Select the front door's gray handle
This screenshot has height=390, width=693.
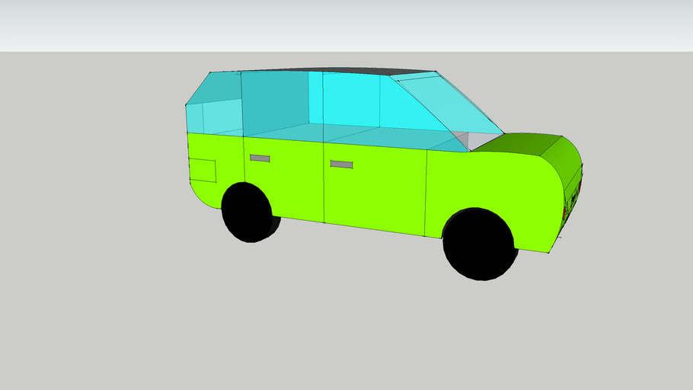pos(341,165)
